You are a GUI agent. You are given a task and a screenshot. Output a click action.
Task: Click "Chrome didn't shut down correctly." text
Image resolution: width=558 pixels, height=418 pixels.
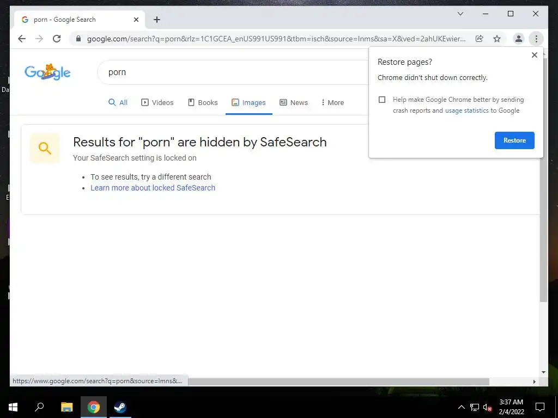click(x=432, y=77)
